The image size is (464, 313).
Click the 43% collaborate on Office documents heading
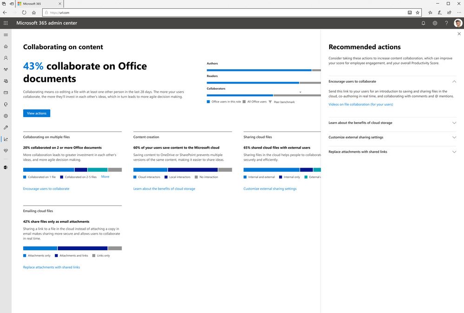click(85, 72)
